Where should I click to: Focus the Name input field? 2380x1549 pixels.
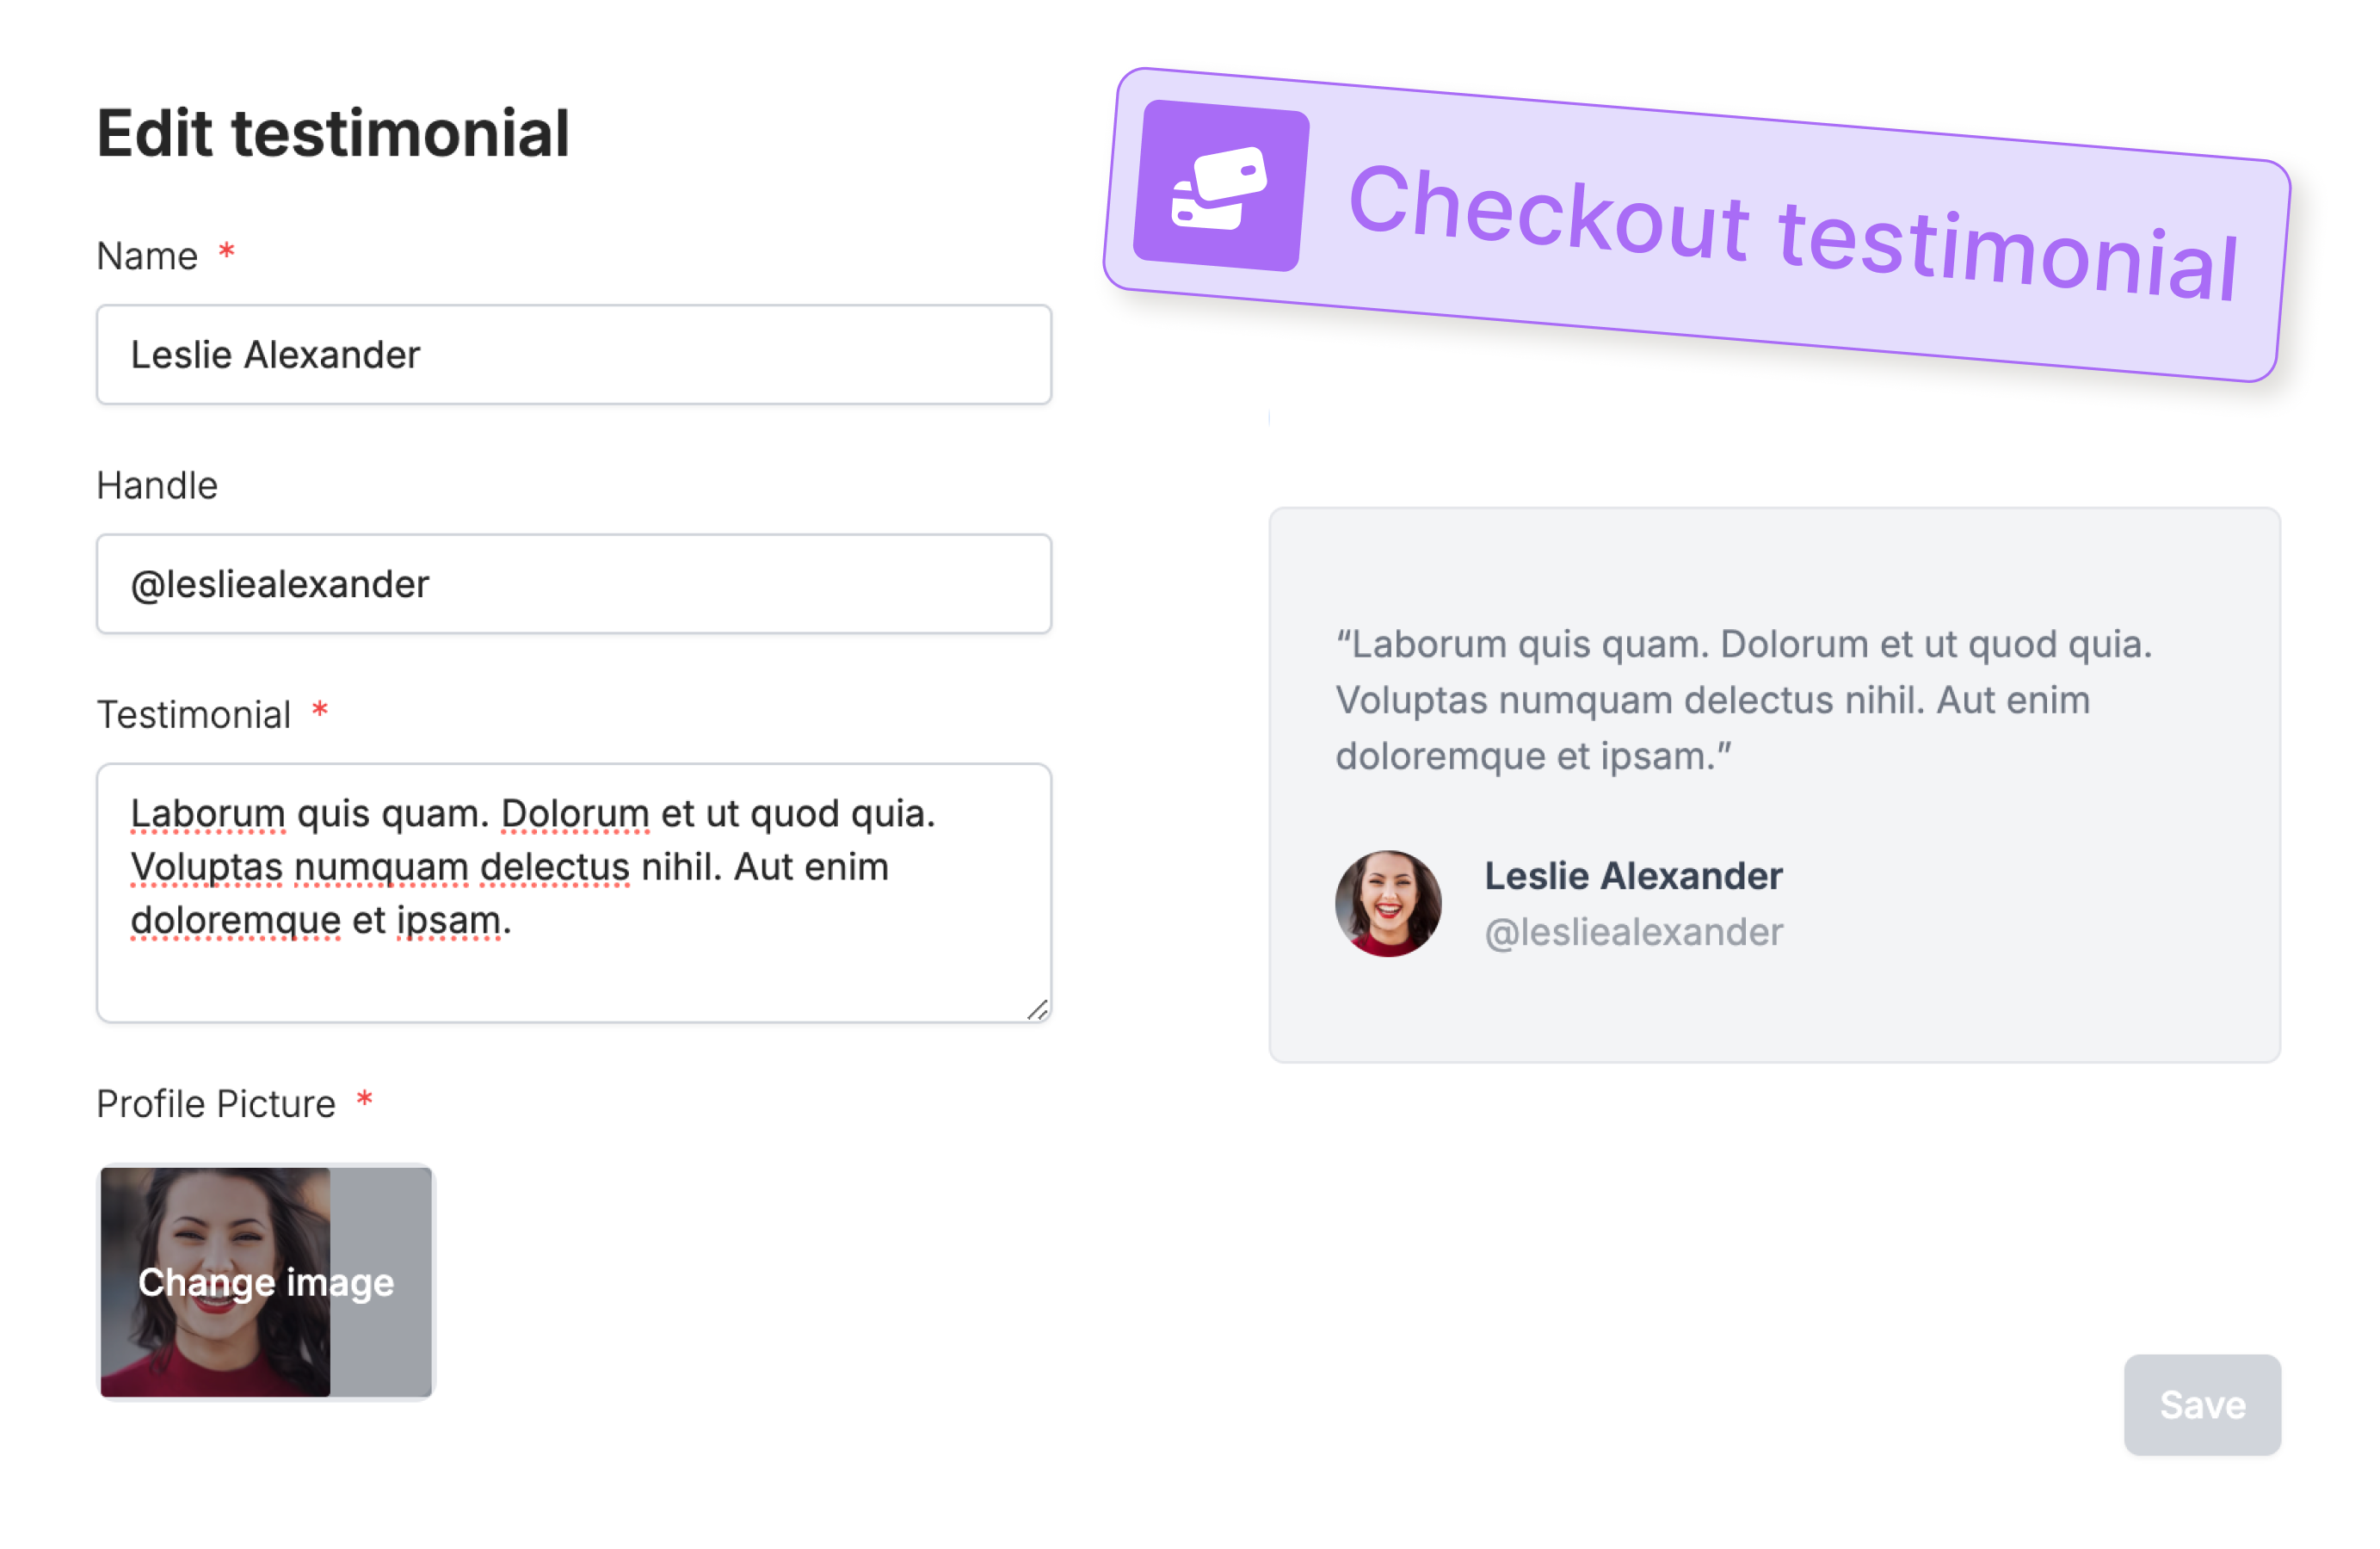point(574,355)
